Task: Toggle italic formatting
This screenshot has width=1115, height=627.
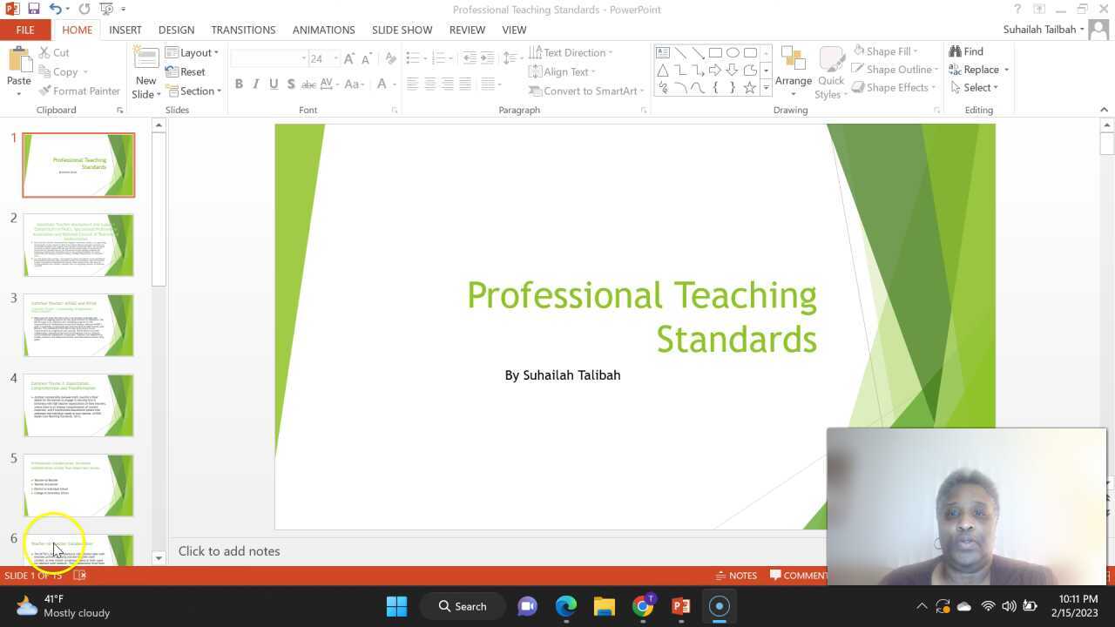Action: pos(255,84)
